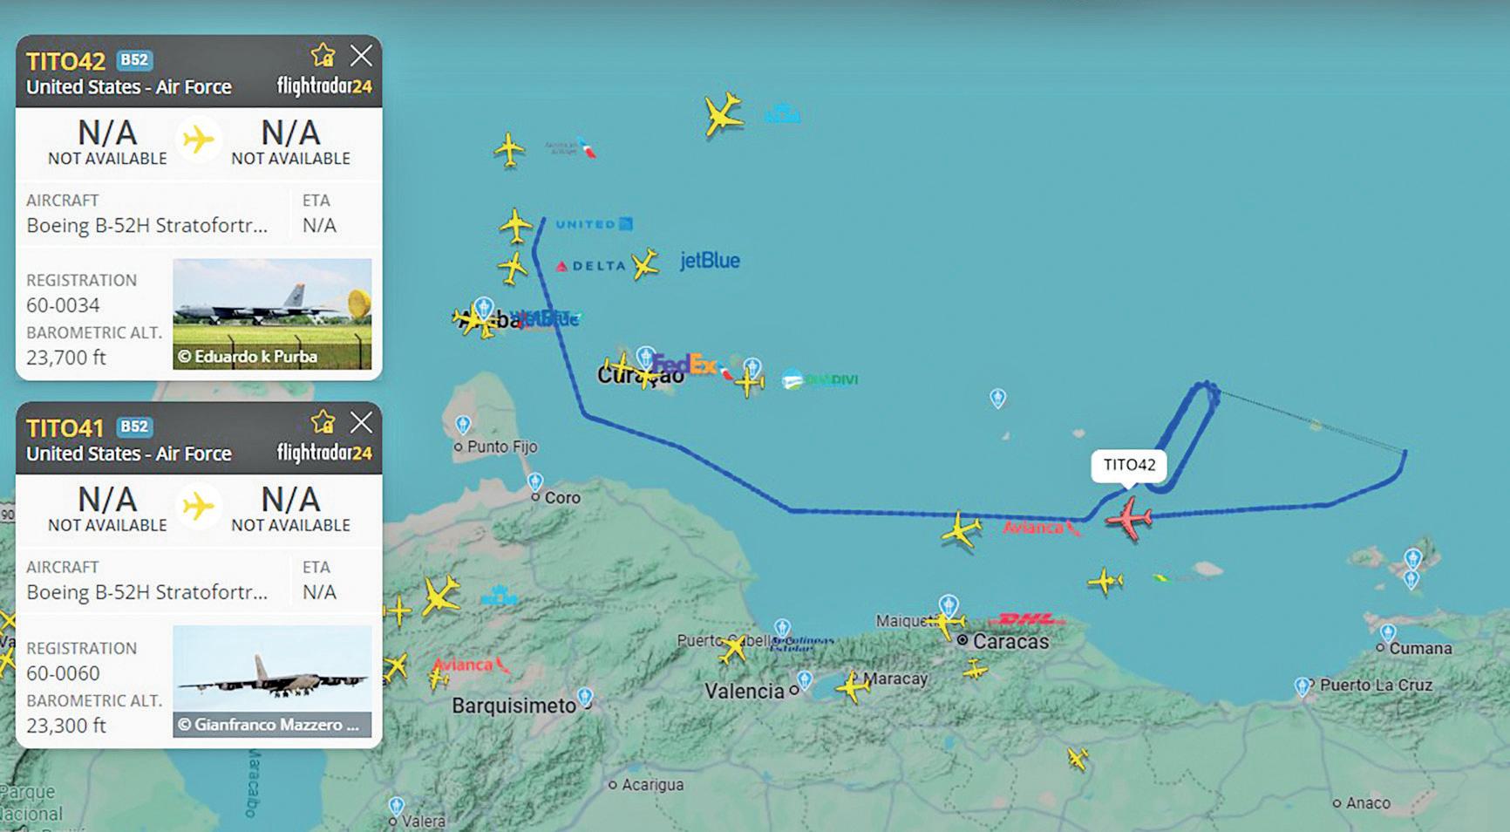Viewport: 1510px width, 832px height.
Task: Select the red TITO42 aircraft on map
Action: pyautogui.click(x=1130, y=519)
